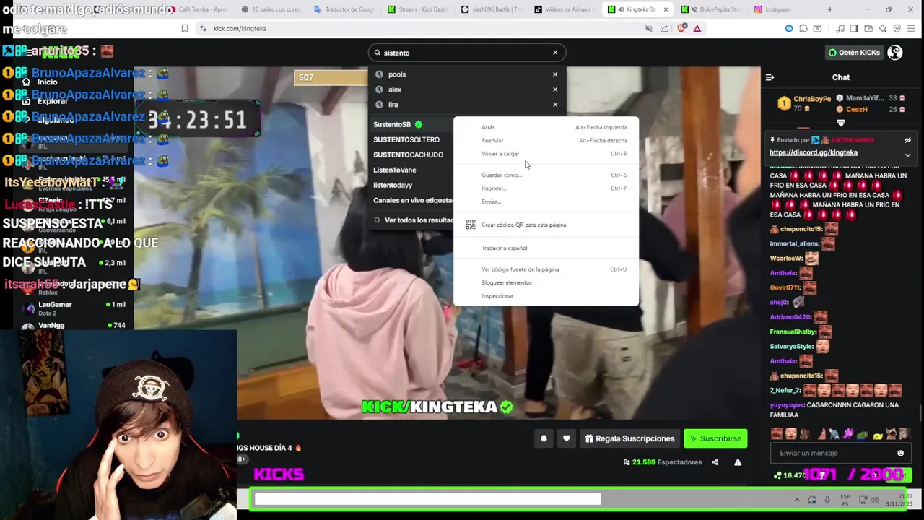The height and width of the screenshot is (520, 924).
Task: Choose 'Enviar...' in the context menu
Action: 546,201
